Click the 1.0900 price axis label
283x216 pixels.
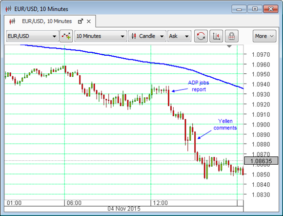pos(261,125)
